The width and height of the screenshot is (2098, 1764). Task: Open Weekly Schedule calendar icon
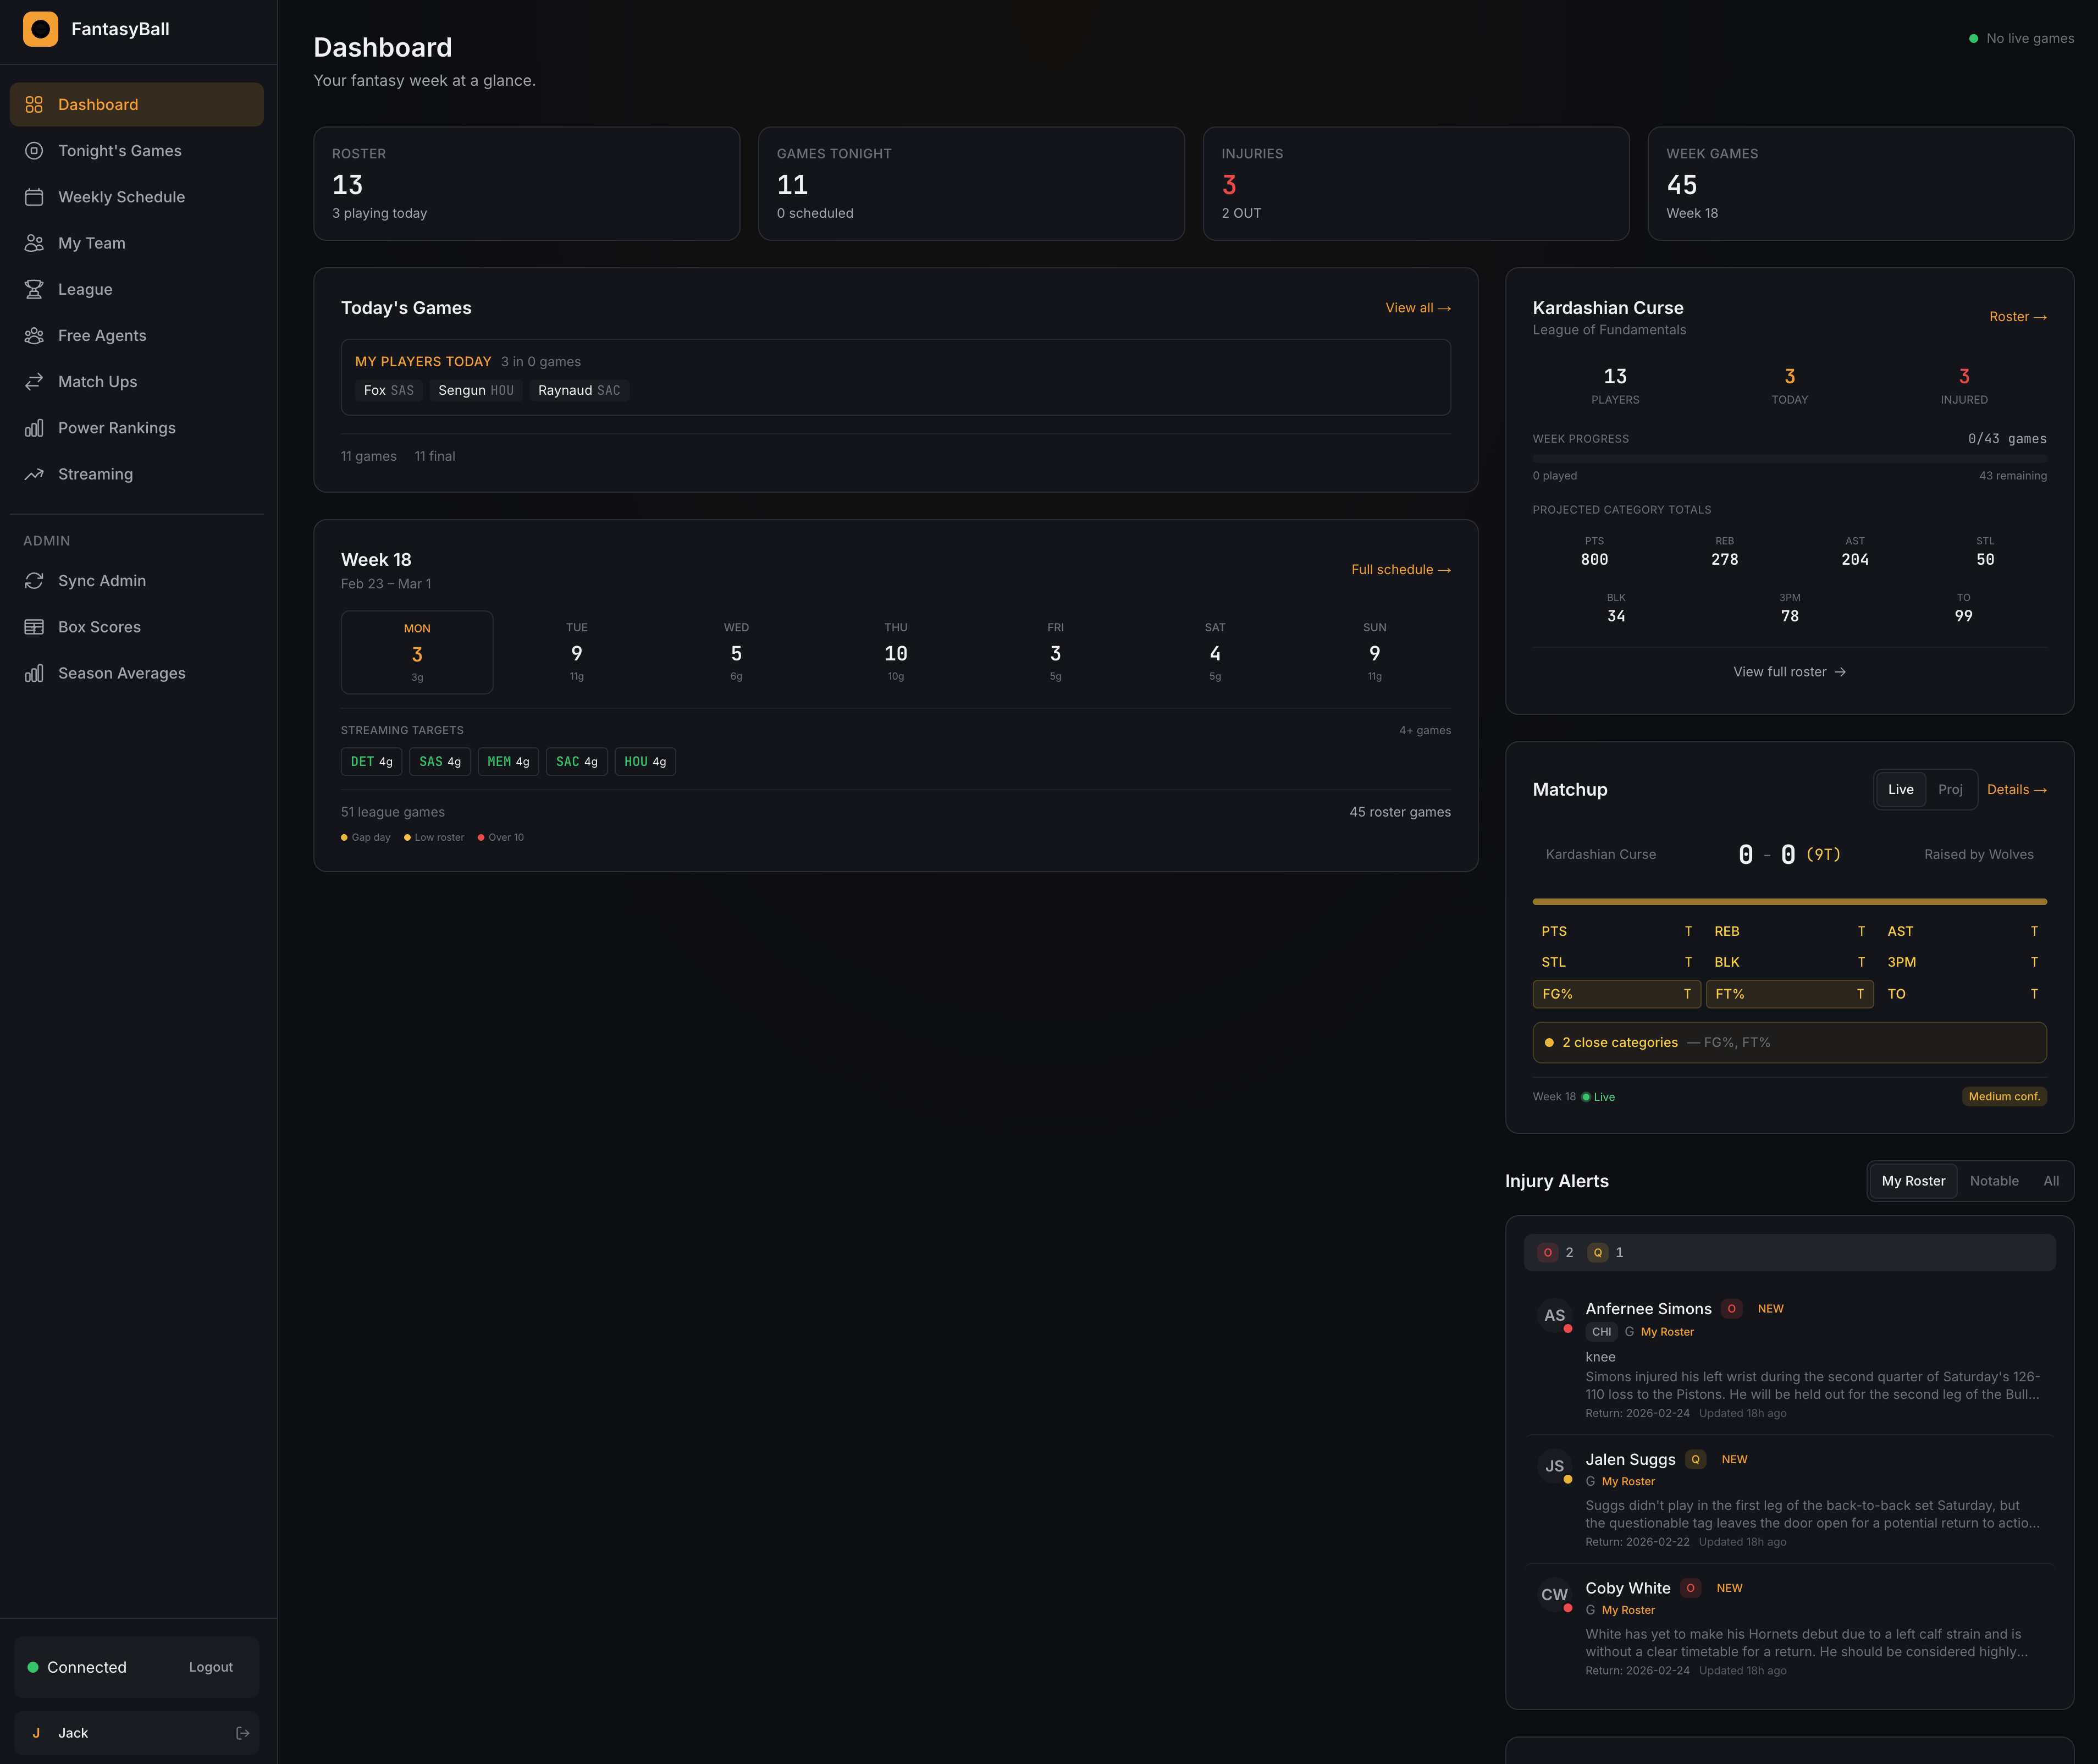tap(34, 197)
